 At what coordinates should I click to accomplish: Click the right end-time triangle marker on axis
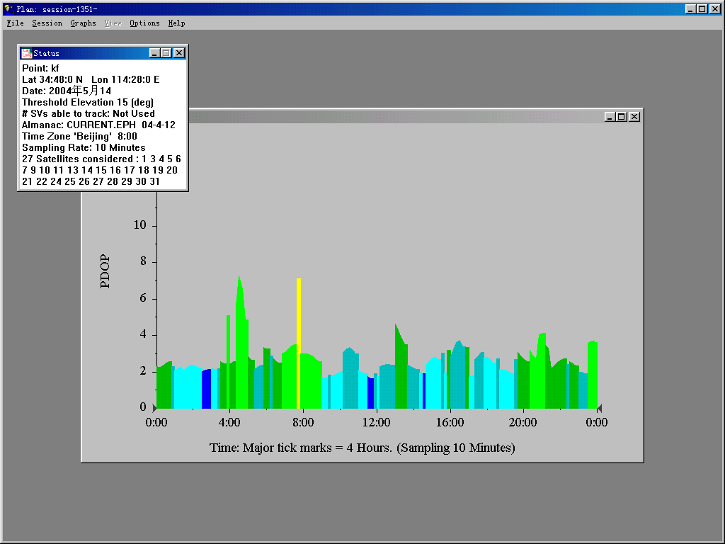[599, 408]
